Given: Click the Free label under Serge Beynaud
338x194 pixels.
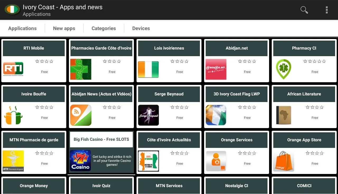Looking at the screenshot, I should (x=180, y=118).
